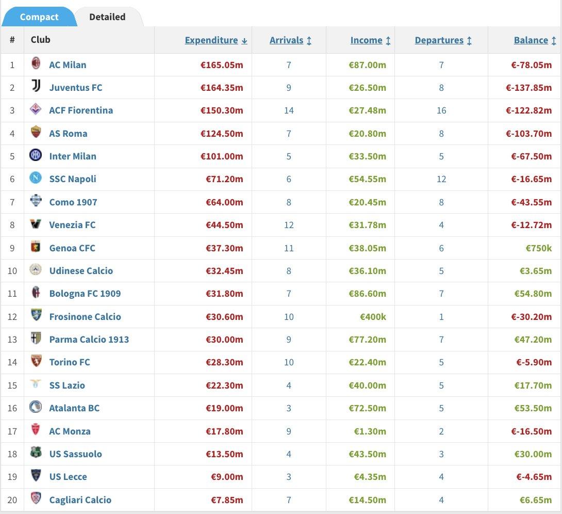
Task: Open the ACF Fiorentina club link
Action: coord(81,110)
